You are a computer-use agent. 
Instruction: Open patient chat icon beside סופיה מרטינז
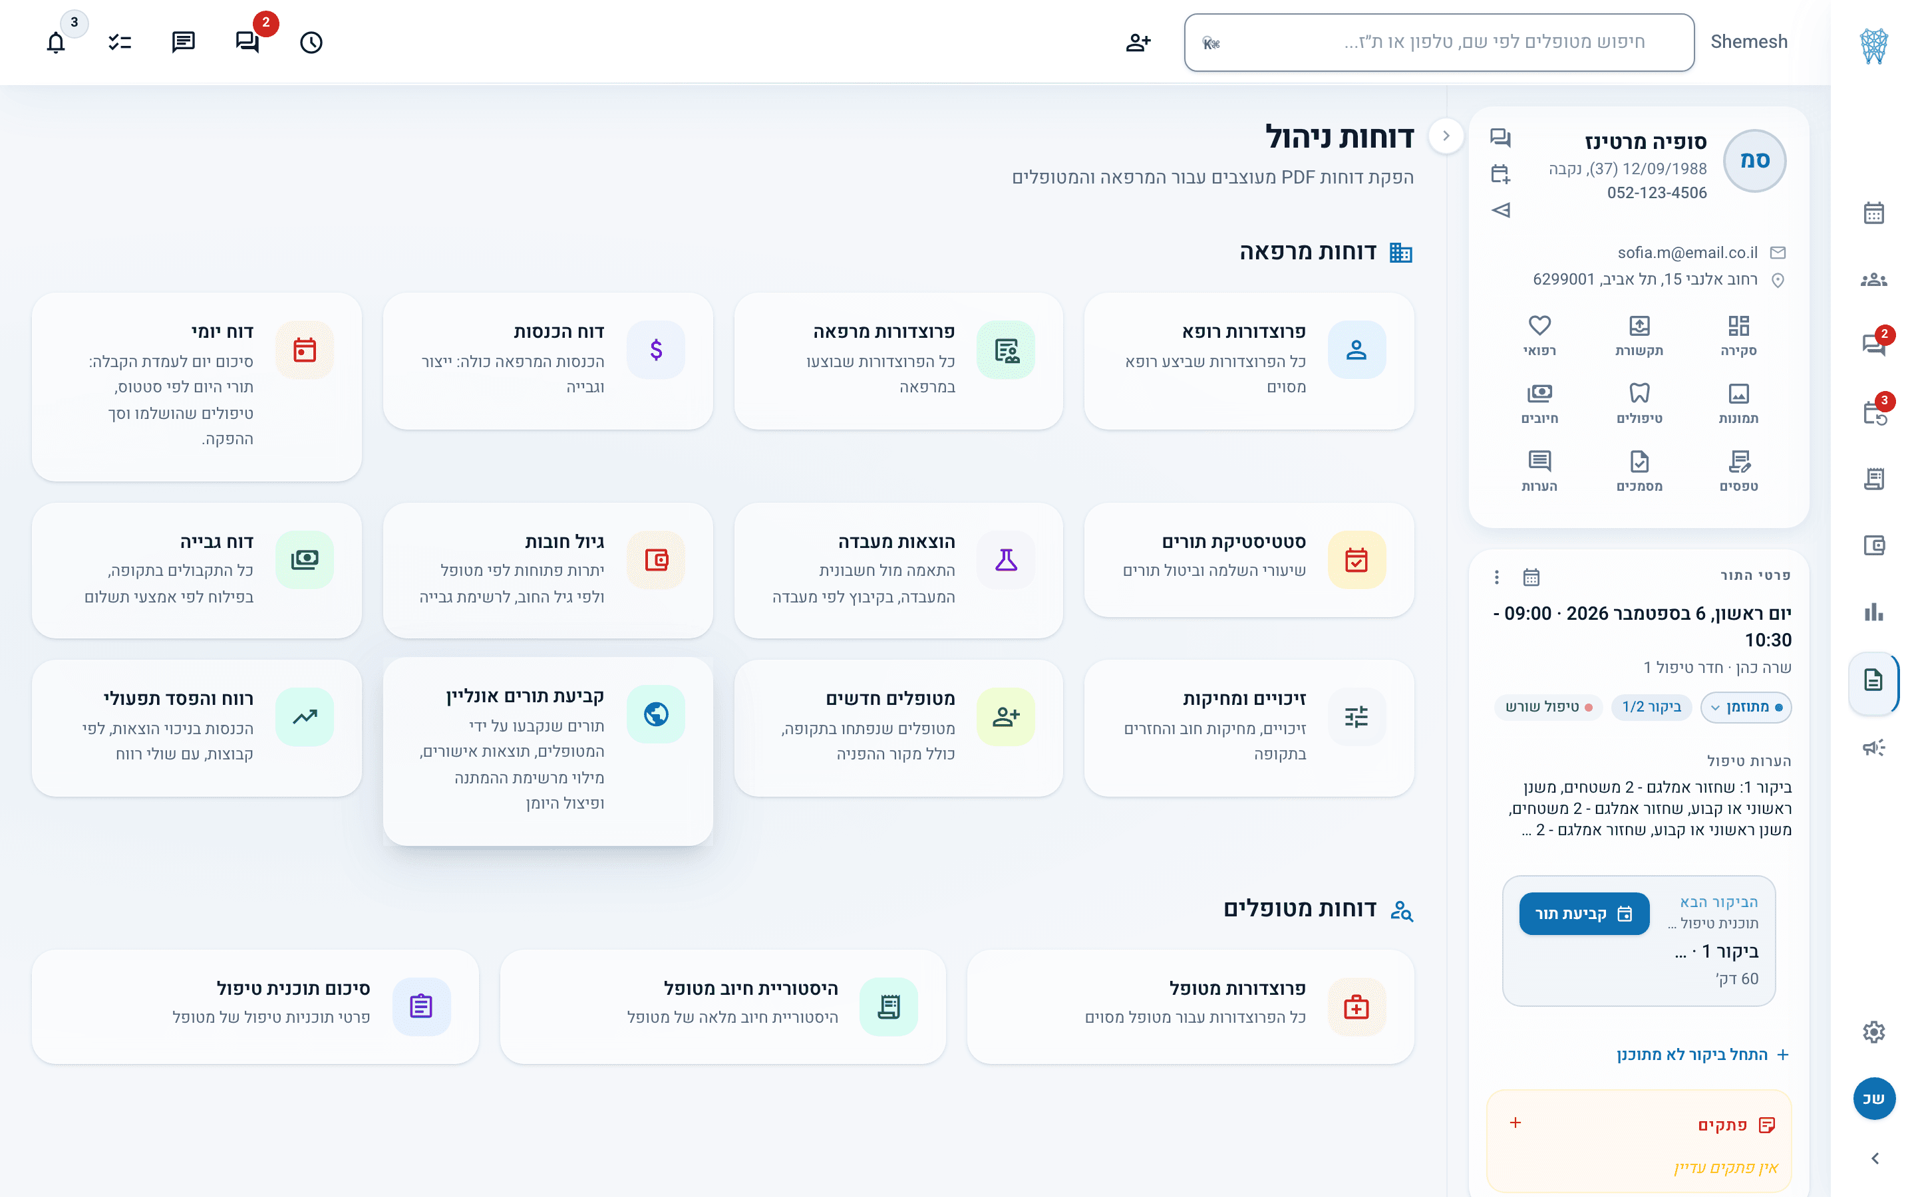click(x=1500, y=138)
